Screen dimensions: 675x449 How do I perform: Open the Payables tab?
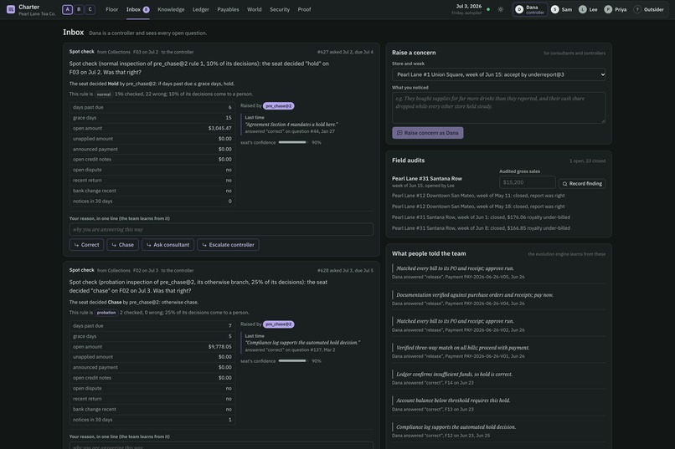pyautogui.click(x=228, y=9)
